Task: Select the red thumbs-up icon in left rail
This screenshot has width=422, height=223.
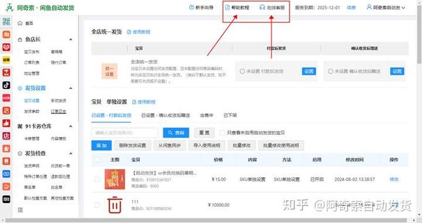Action: tap(6, 123)
